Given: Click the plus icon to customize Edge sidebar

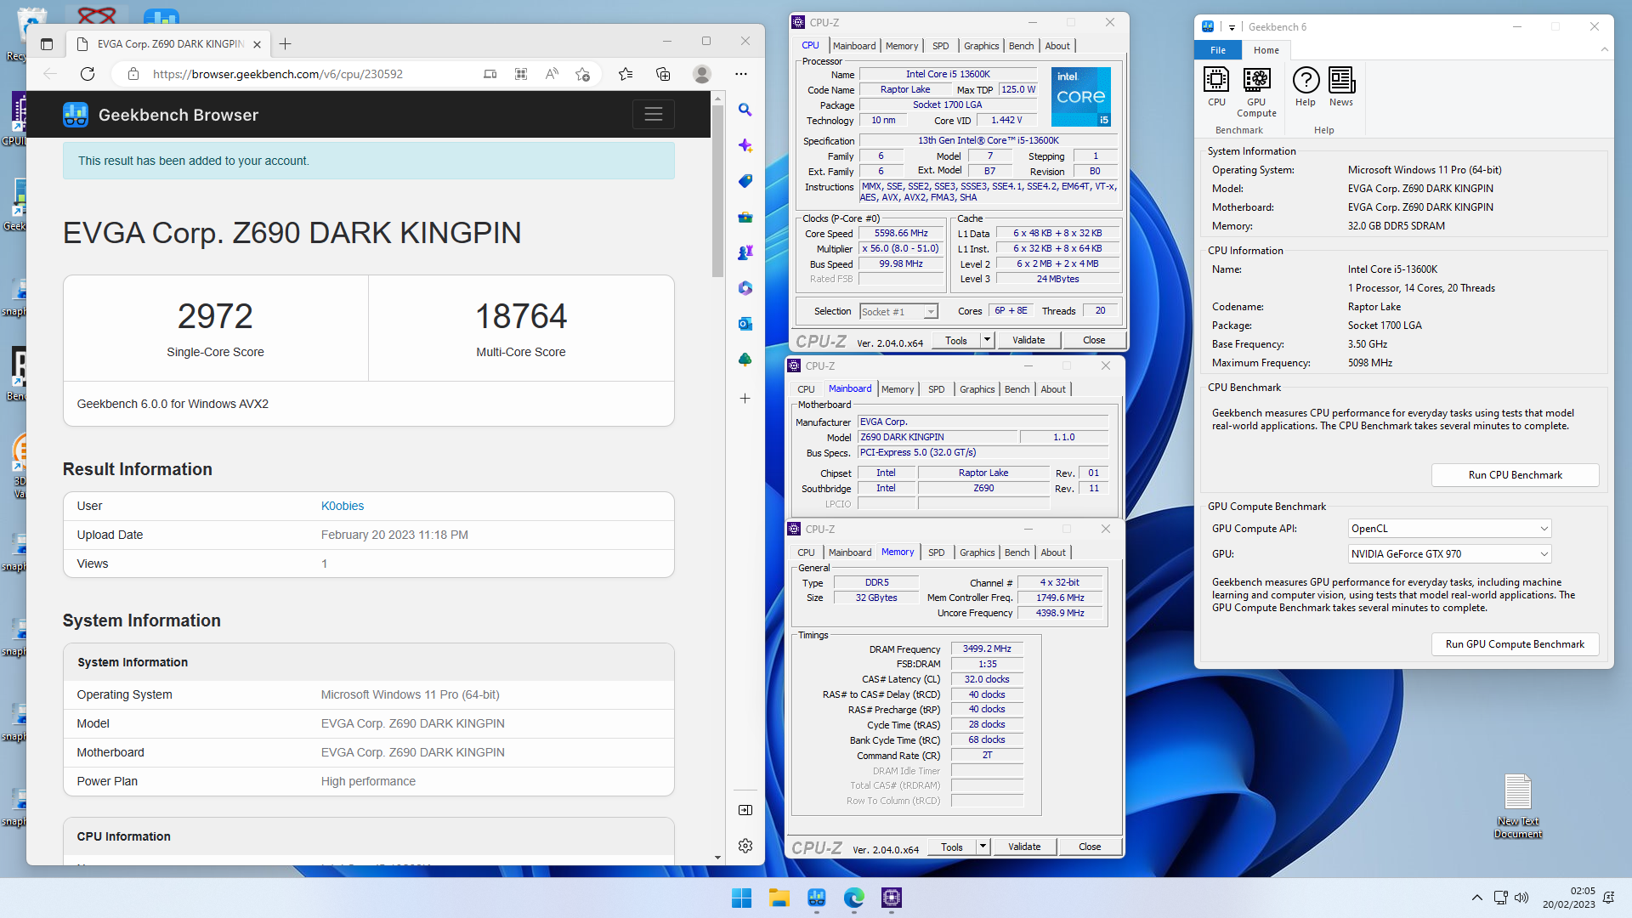Looking at the screenshot, I should pos(745,398).
